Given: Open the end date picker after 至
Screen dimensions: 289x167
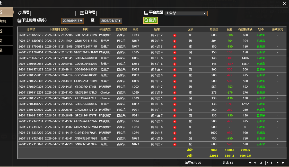Looking at the screenshot, I should [x=111, y=21].
